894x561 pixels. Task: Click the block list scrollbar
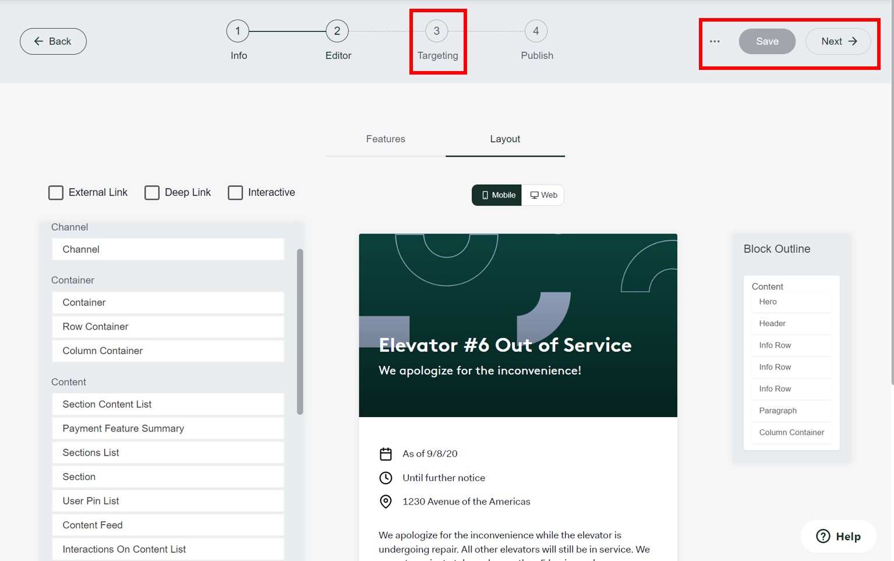point(300,332)
